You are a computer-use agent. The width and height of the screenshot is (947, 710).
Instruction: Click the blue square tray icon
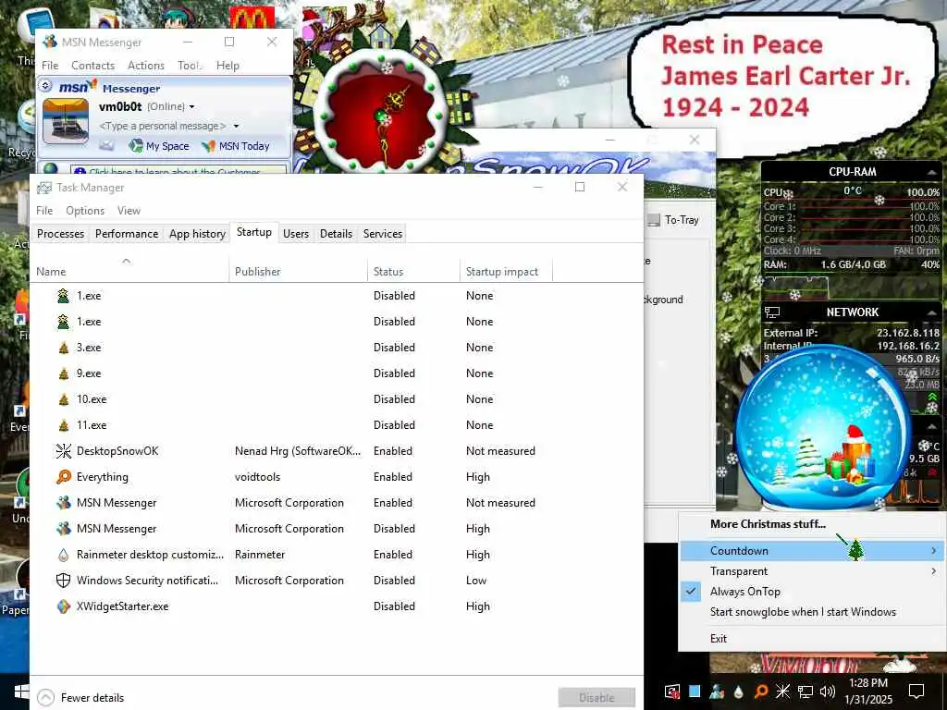(x=695, y=692)
